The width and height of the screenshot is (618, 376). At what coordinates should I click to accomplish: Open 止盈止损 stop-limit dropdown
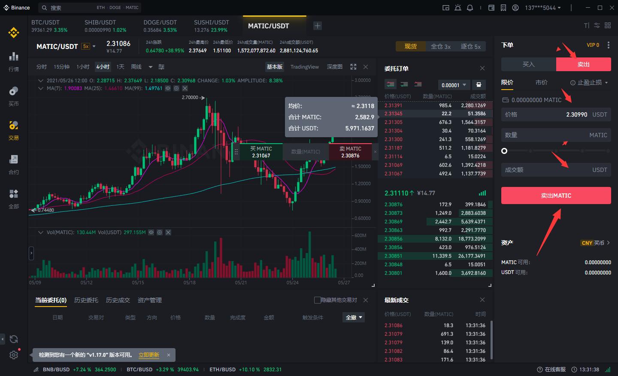tap(589, 82)
